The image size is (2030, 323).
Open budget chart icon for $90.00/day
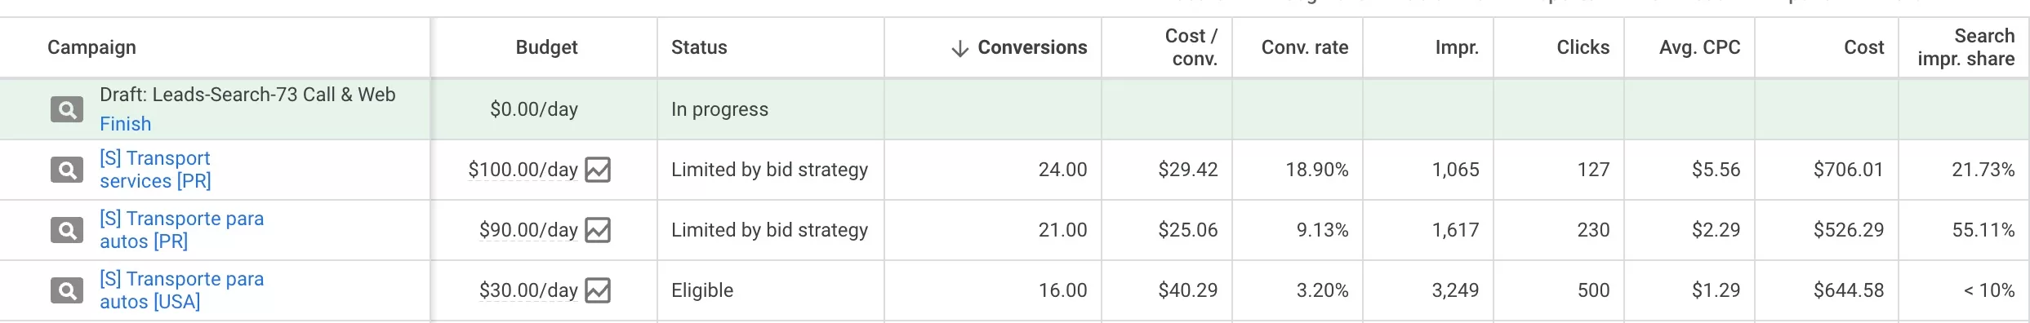click(x=598, y=230)
